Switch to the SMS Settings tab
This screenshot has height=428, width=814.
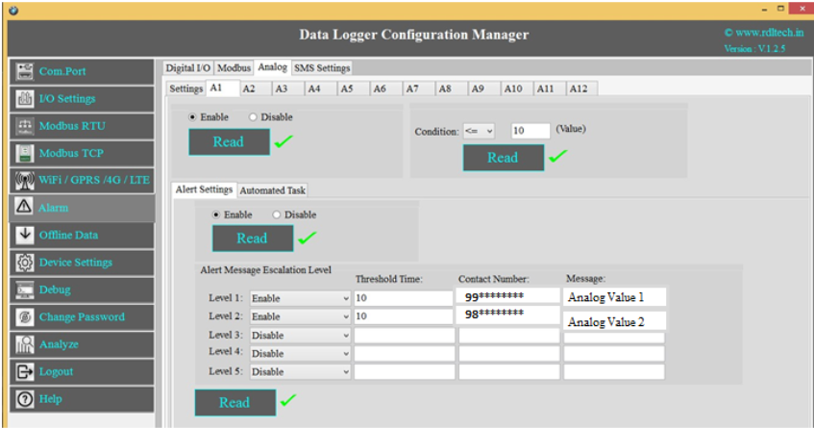[x=322, y=68]
